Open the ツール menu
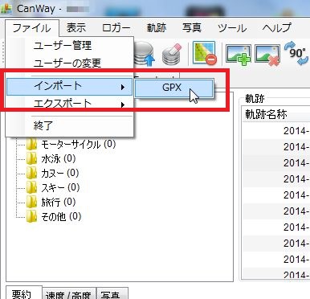This screenshot has width=310, height=299. (x=232, y=28)
